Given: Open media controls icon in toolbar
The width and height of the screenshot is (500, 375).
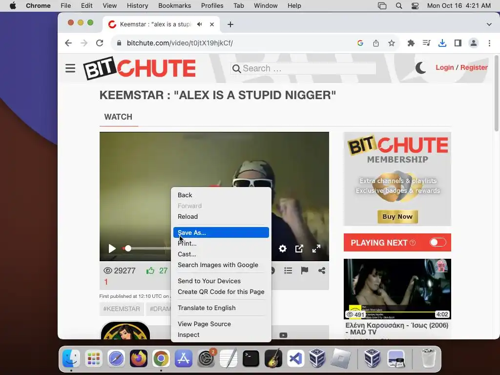Looking at the screenshot, I should point(427,43).
